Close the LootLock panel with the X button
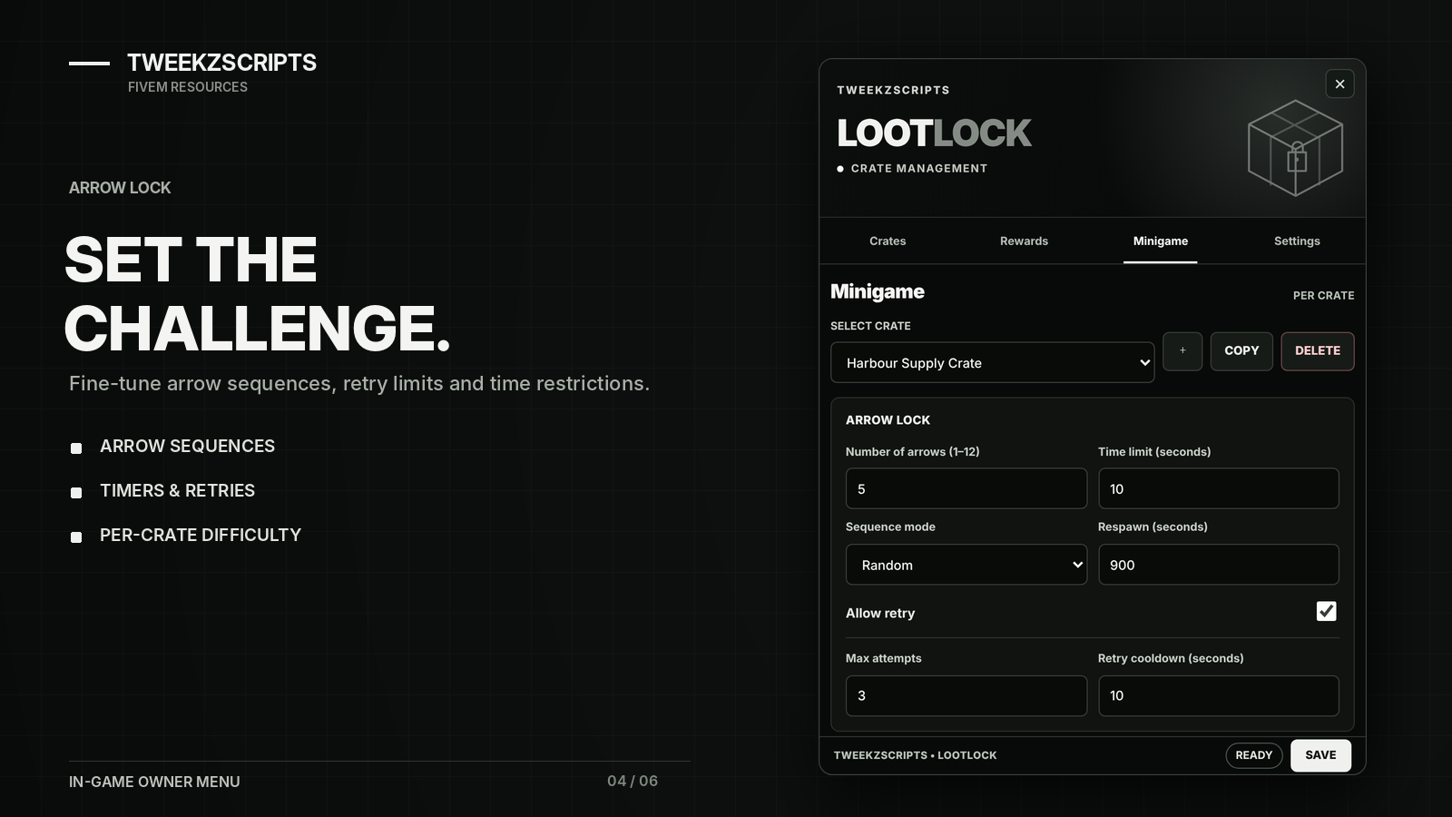The height and width of the screenshot is (817, 1452). click(x=1339, y=84)
